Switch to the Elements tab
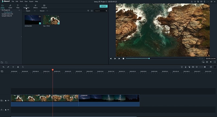The image size is (217, 117). pos(44,7)
